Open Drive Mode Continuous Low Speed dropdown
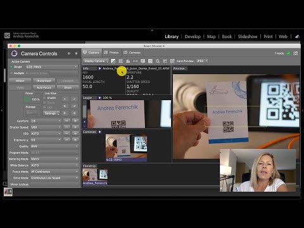Image resolution: width=304 pixels, height=228 pixels. coord(54,178)
